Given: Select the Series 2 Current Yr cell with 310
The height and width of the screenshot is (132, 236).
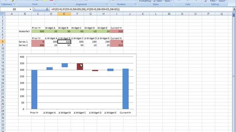Looking at the screenshot, I should coord(117,45).
